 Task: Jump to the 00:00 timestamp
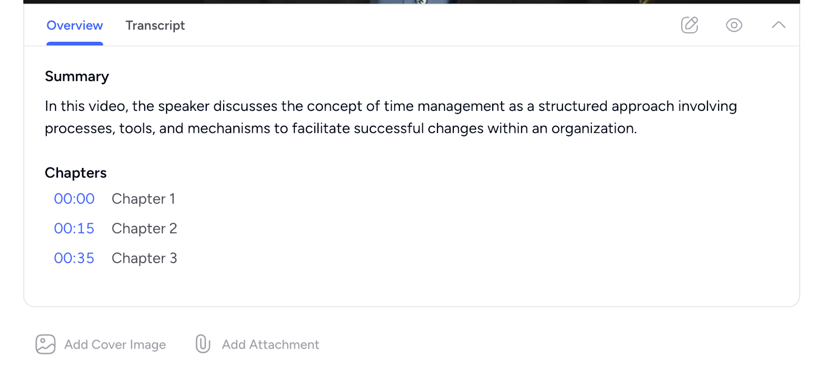[74, 198]
